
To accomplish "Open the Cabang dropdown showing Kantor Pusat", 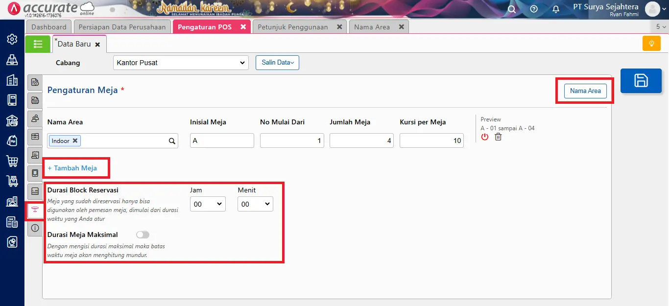I will [180, 63].
